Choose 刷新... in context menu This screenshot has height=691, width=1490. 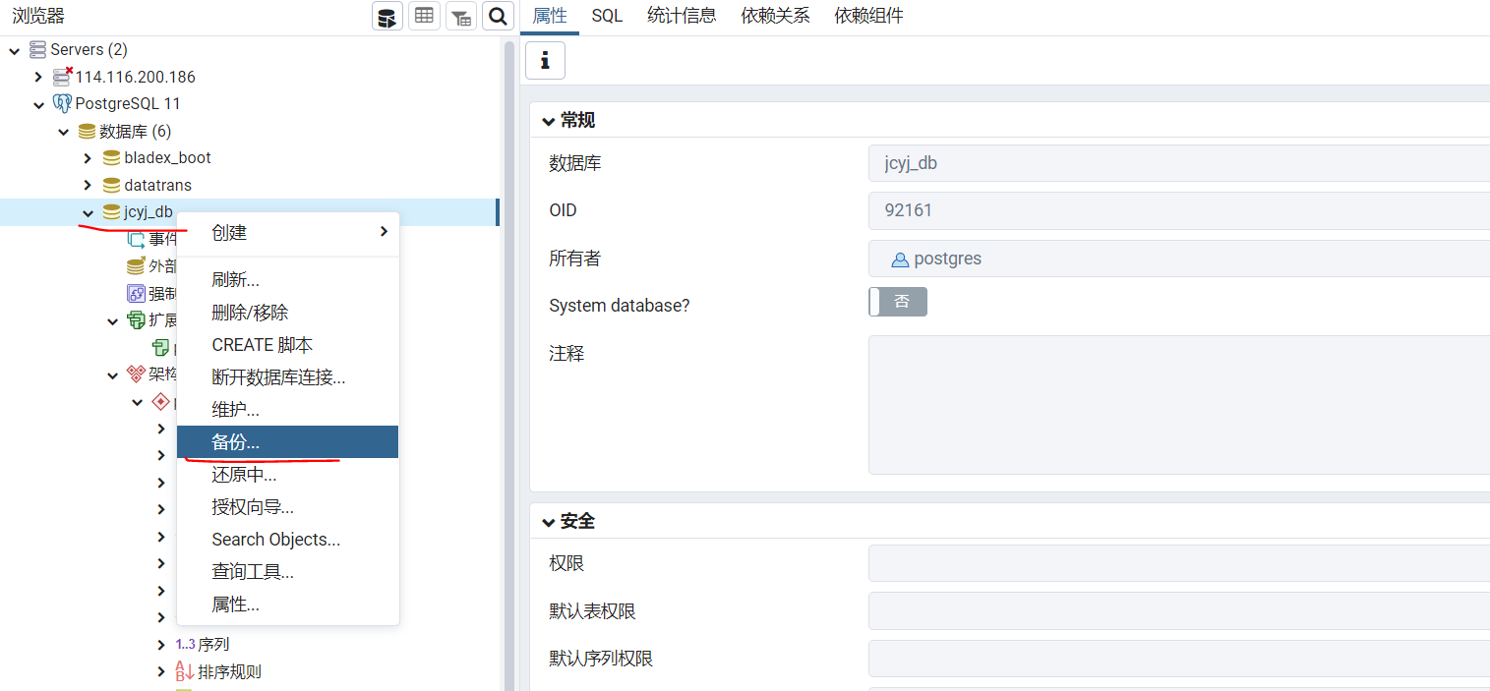point(288,280)
